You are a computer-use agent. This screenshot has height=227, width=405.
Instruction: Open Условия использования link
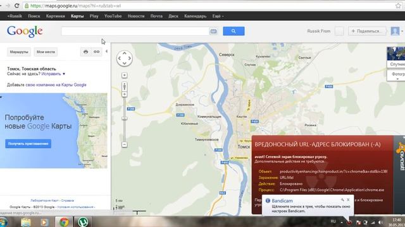75,207
